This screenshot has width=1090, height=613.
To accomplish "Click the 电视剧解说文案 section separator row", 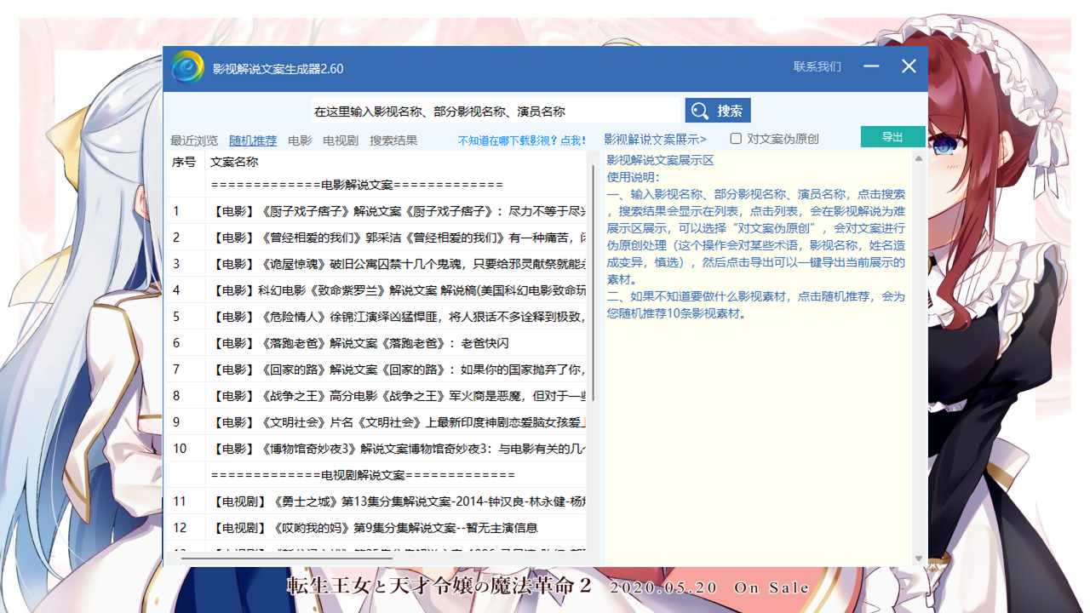I will point(376,475).
